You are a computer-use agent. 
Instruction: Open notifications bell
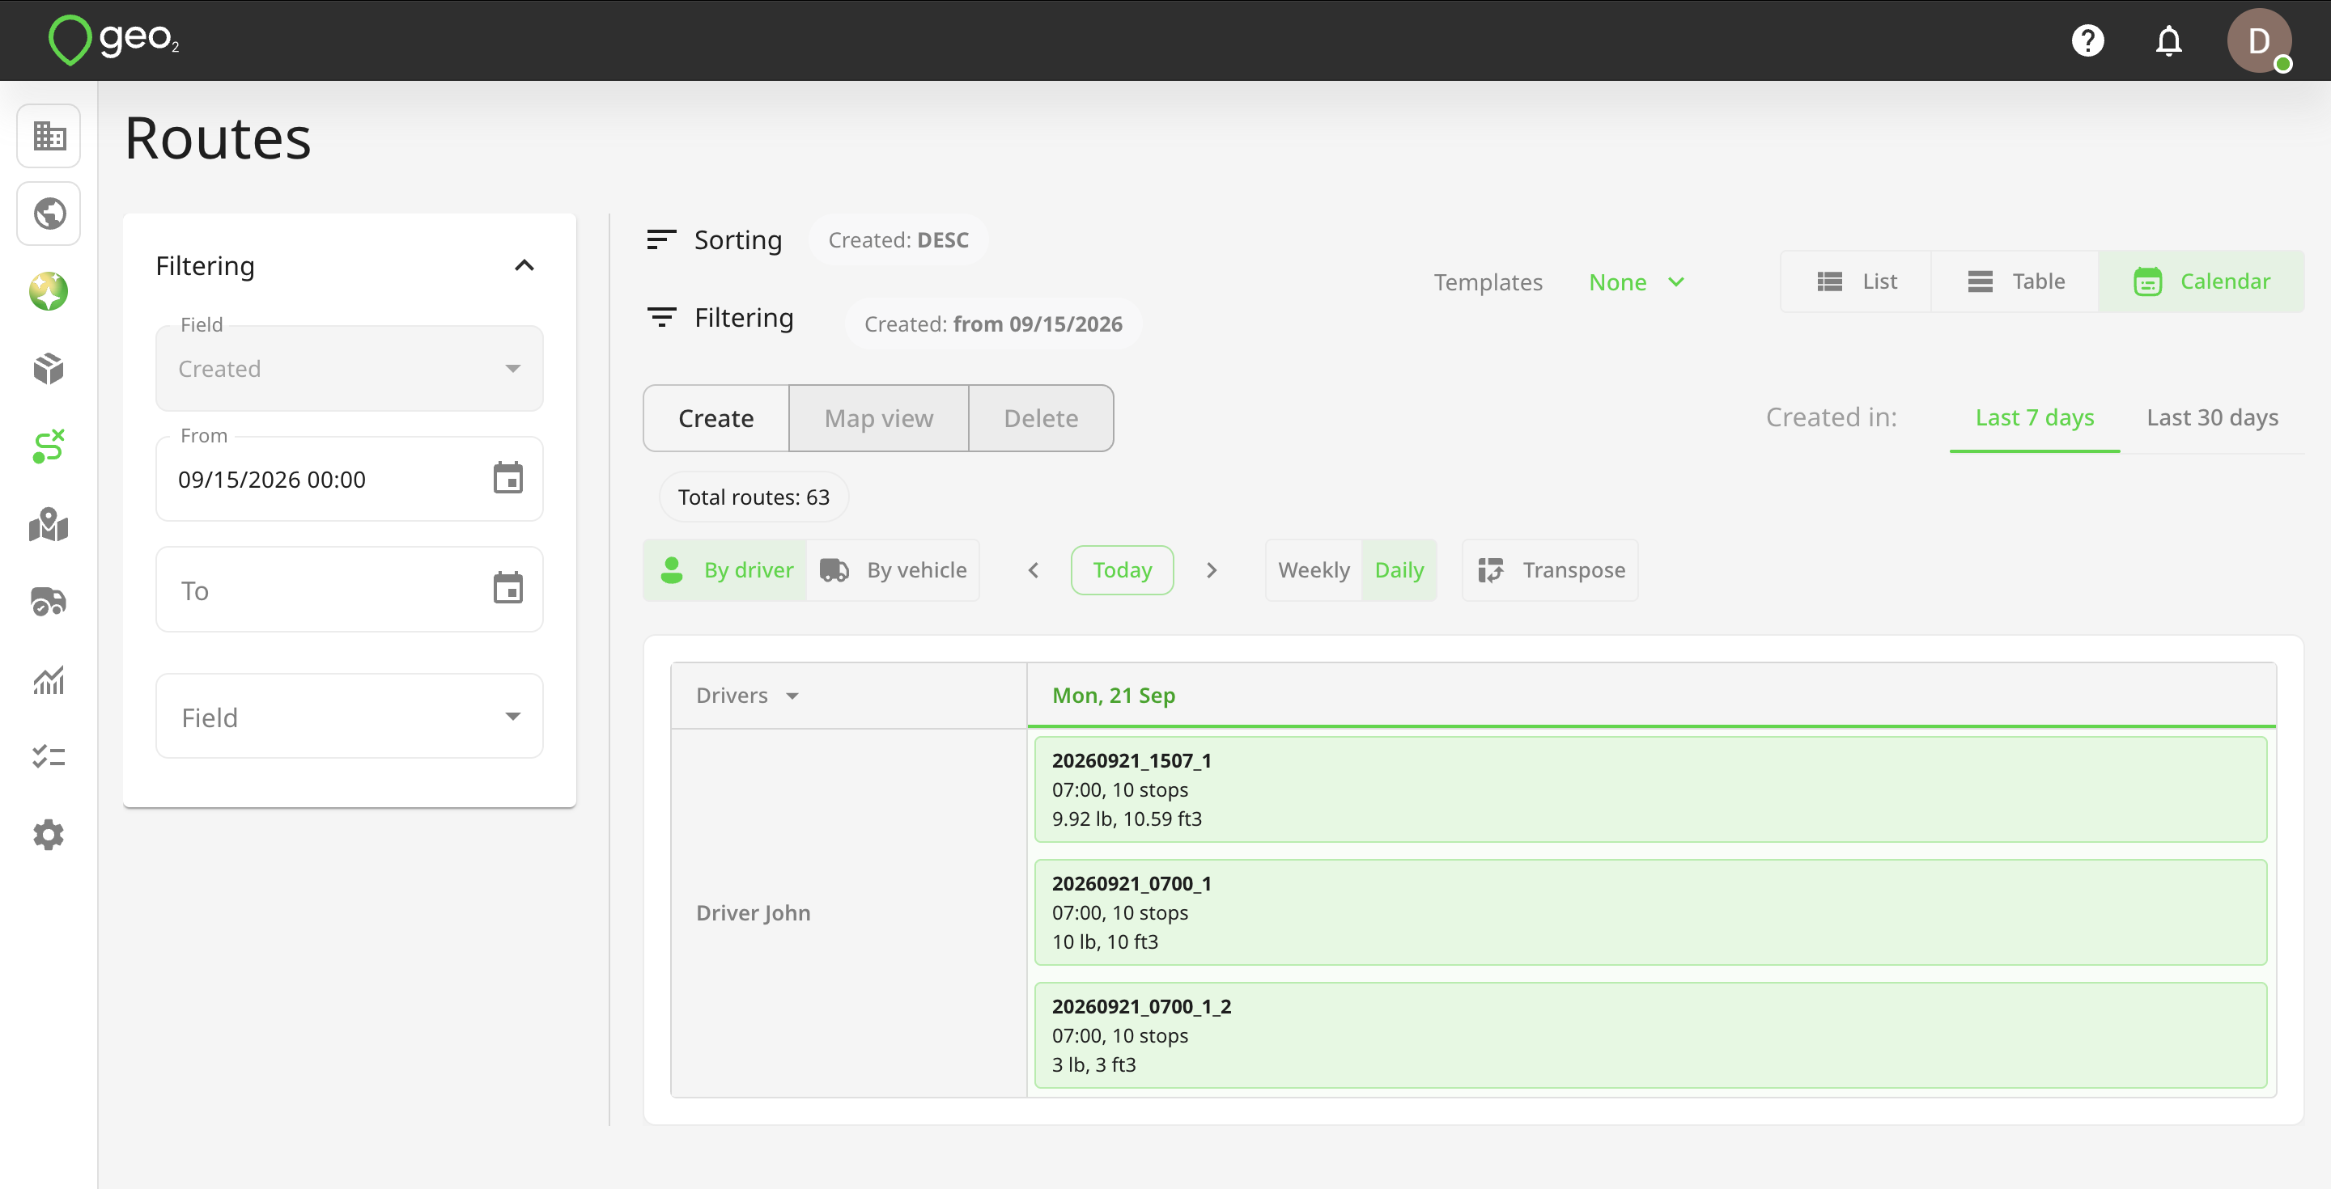(2169, 40)
